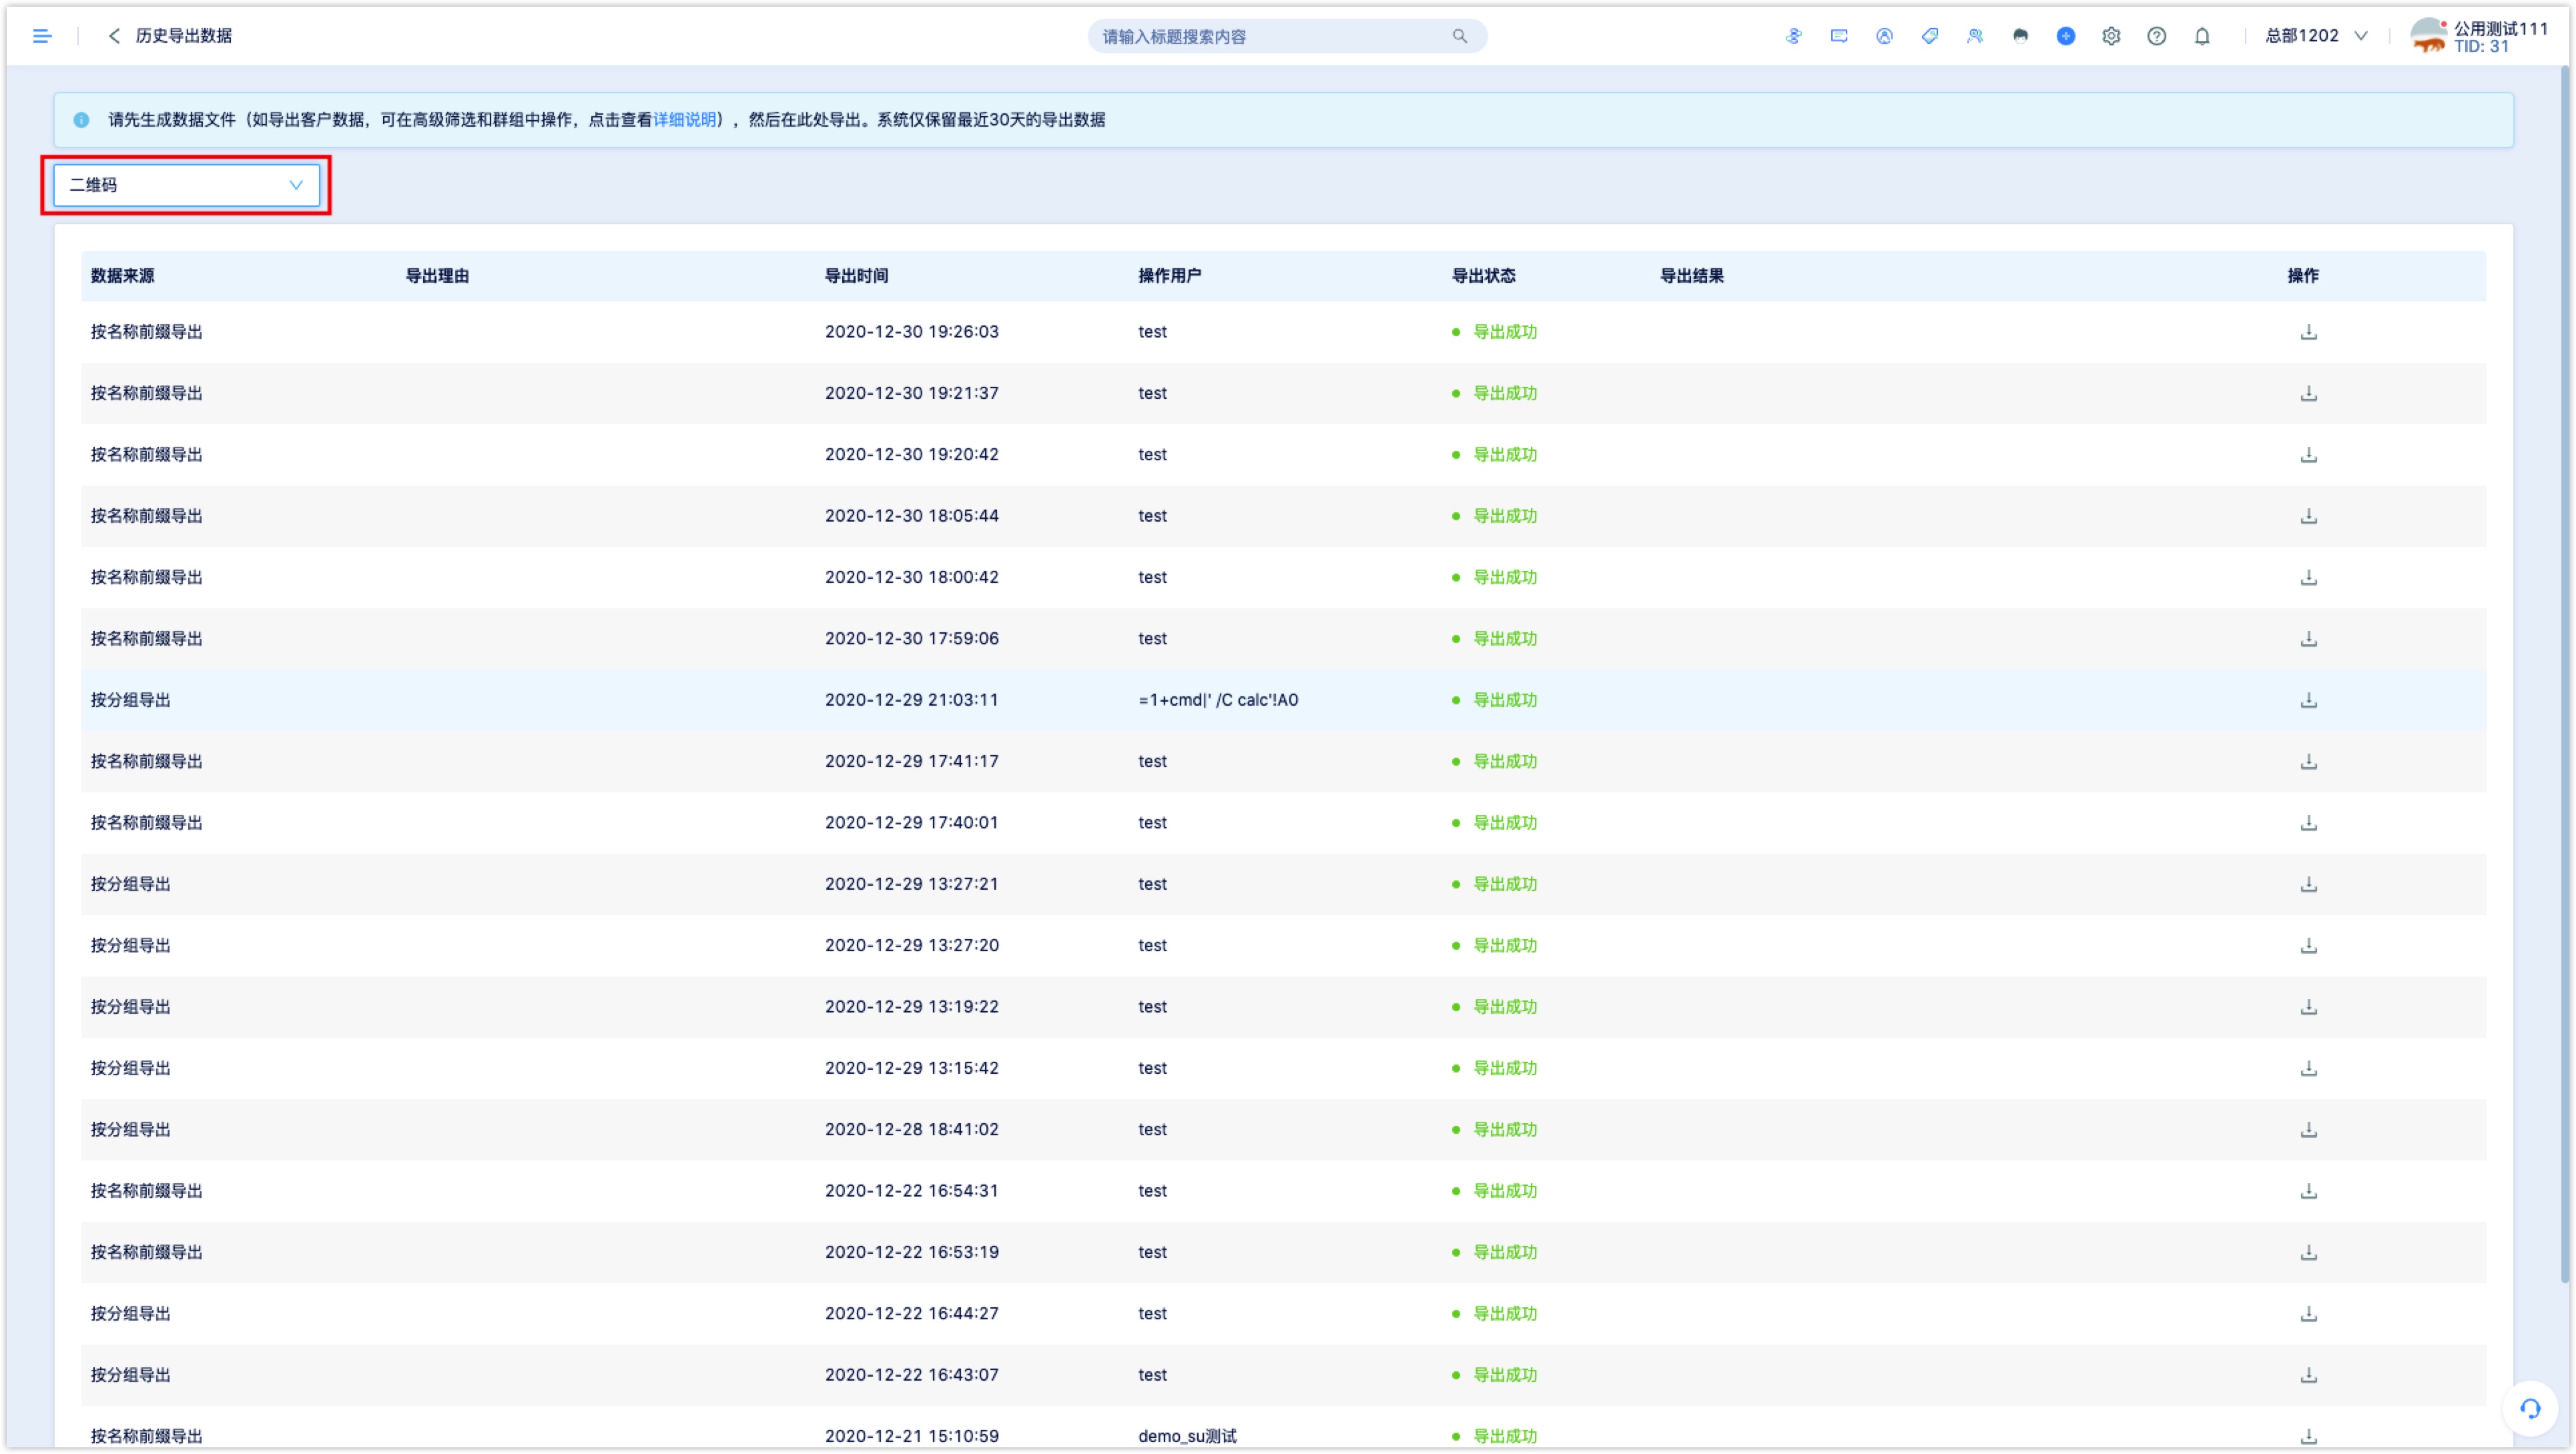Download the export from 2020-12-30 19:26:03
The width and height of the screenshot is (2576, 1454).
pos(2308,331)
